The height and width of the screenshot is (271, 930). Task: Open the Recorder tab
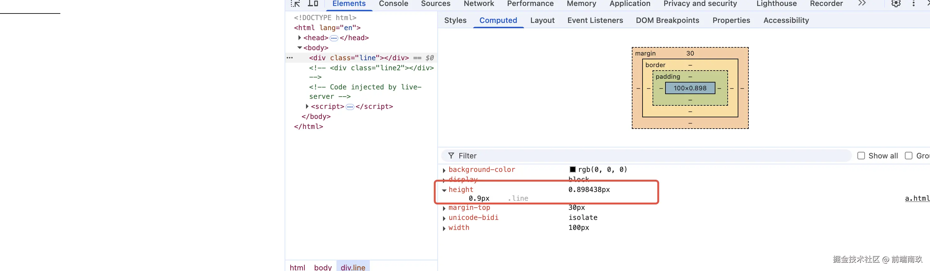coord(826,3)
